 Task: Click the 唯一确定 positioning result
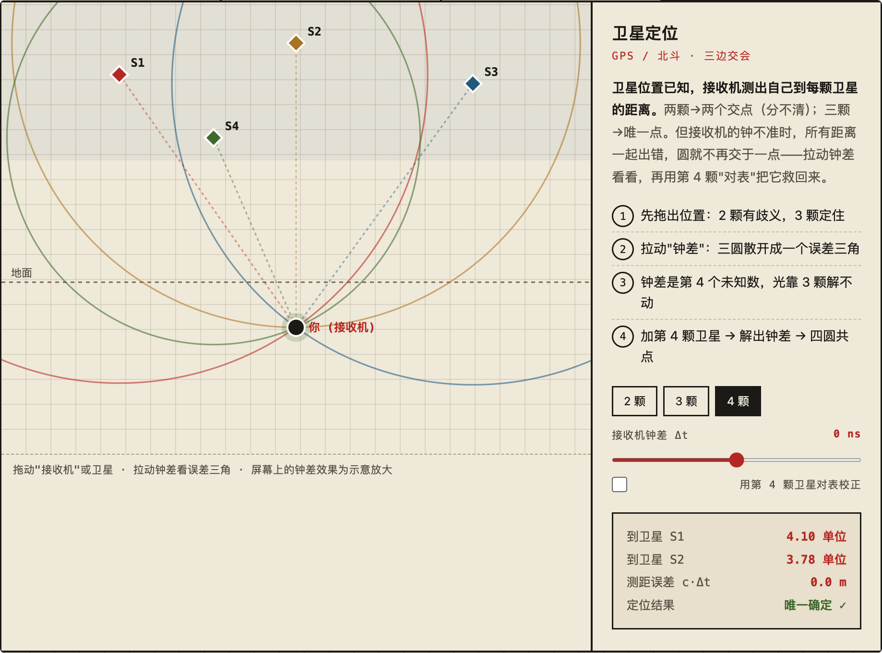[815, 605]
